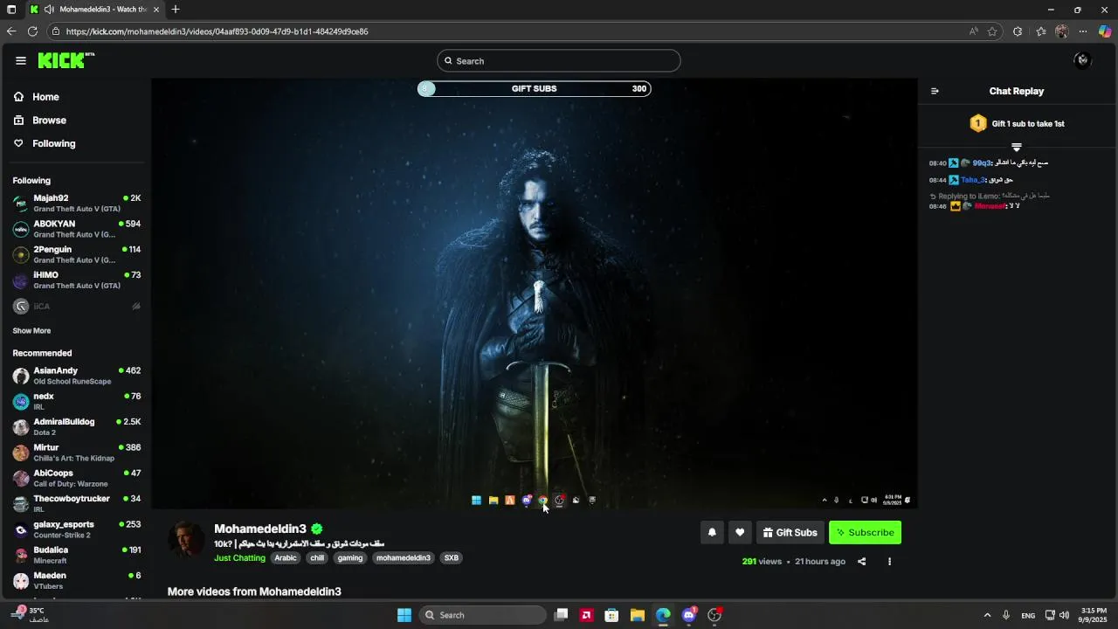The height and width of the screenshot is (629, 1118).
Task: Select the chill tag
Action: (x=317, y=558)
